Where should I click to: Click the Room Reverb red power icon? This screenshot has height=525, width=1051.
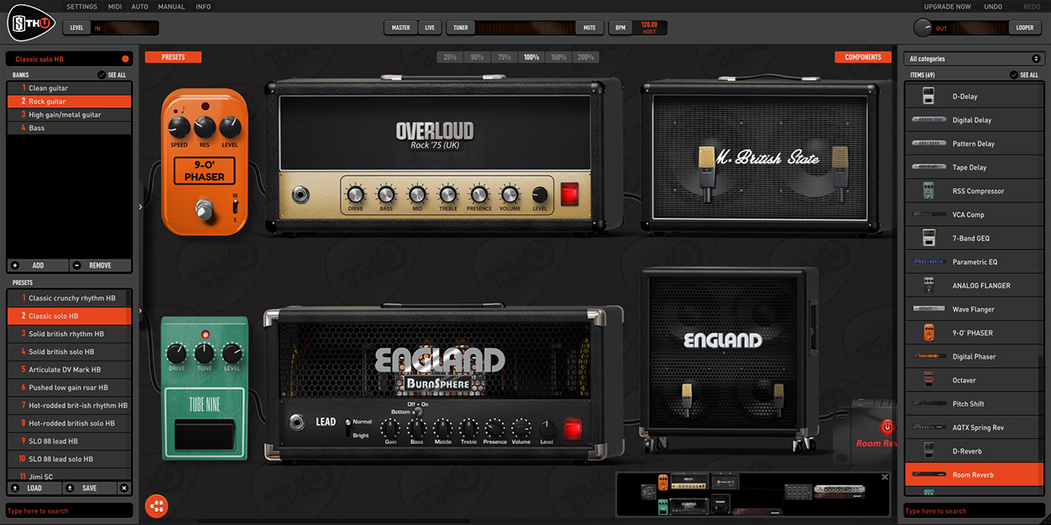click(x=887, y=428)
